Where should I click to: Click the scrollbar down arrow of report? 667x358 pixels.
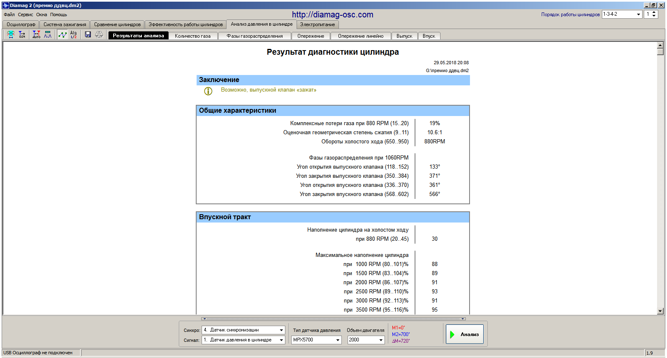[x=660, y=311]
